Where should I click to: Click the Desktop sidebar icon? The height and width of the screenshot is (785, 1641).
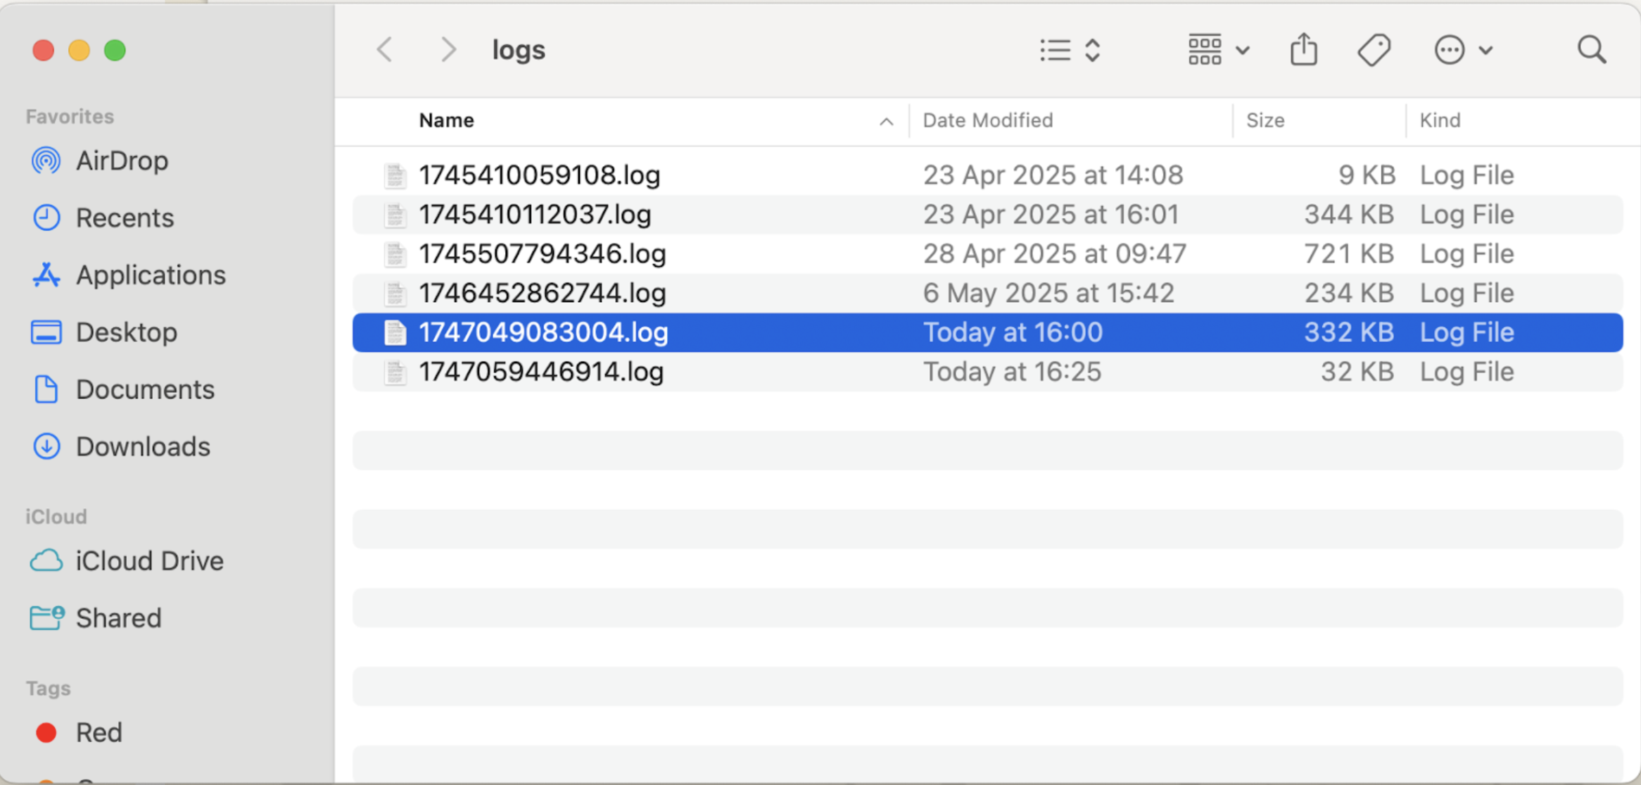pos(46,332)
